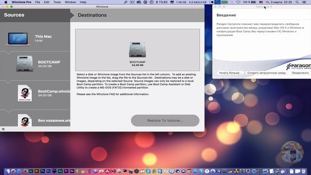The width and height of the screenshot is (311, 175).
Task: Click Создать загрузочную среду button
Action: (x=267, y=73)
